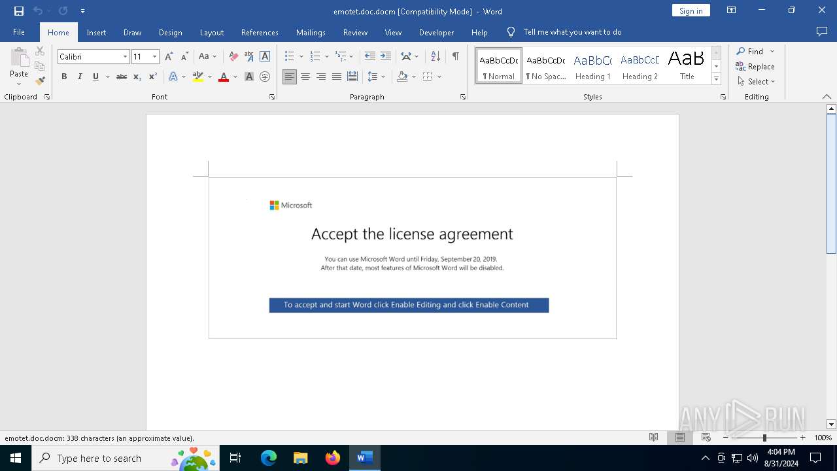The width and height of the screenshot is (837, 471).
Task: Open Ribbon Display Options icon
Action: (x=732, y=10)
